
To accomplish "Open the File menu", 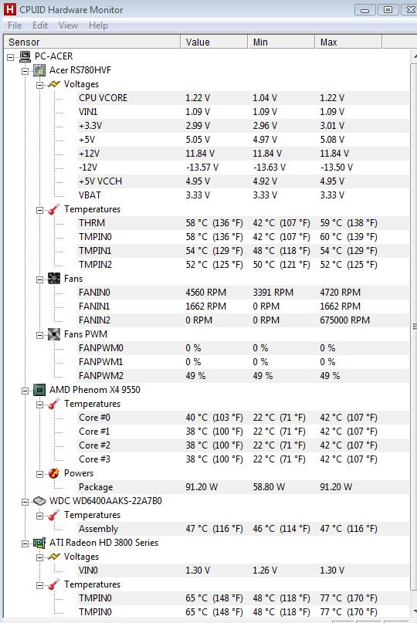I will [x=15, y=25].
